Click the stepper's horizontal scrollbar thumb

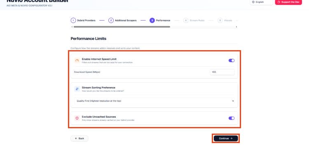[x=122, y=27]
